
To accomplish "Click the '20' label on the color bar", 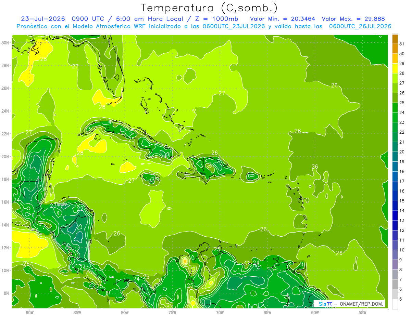I will point(402,152).
